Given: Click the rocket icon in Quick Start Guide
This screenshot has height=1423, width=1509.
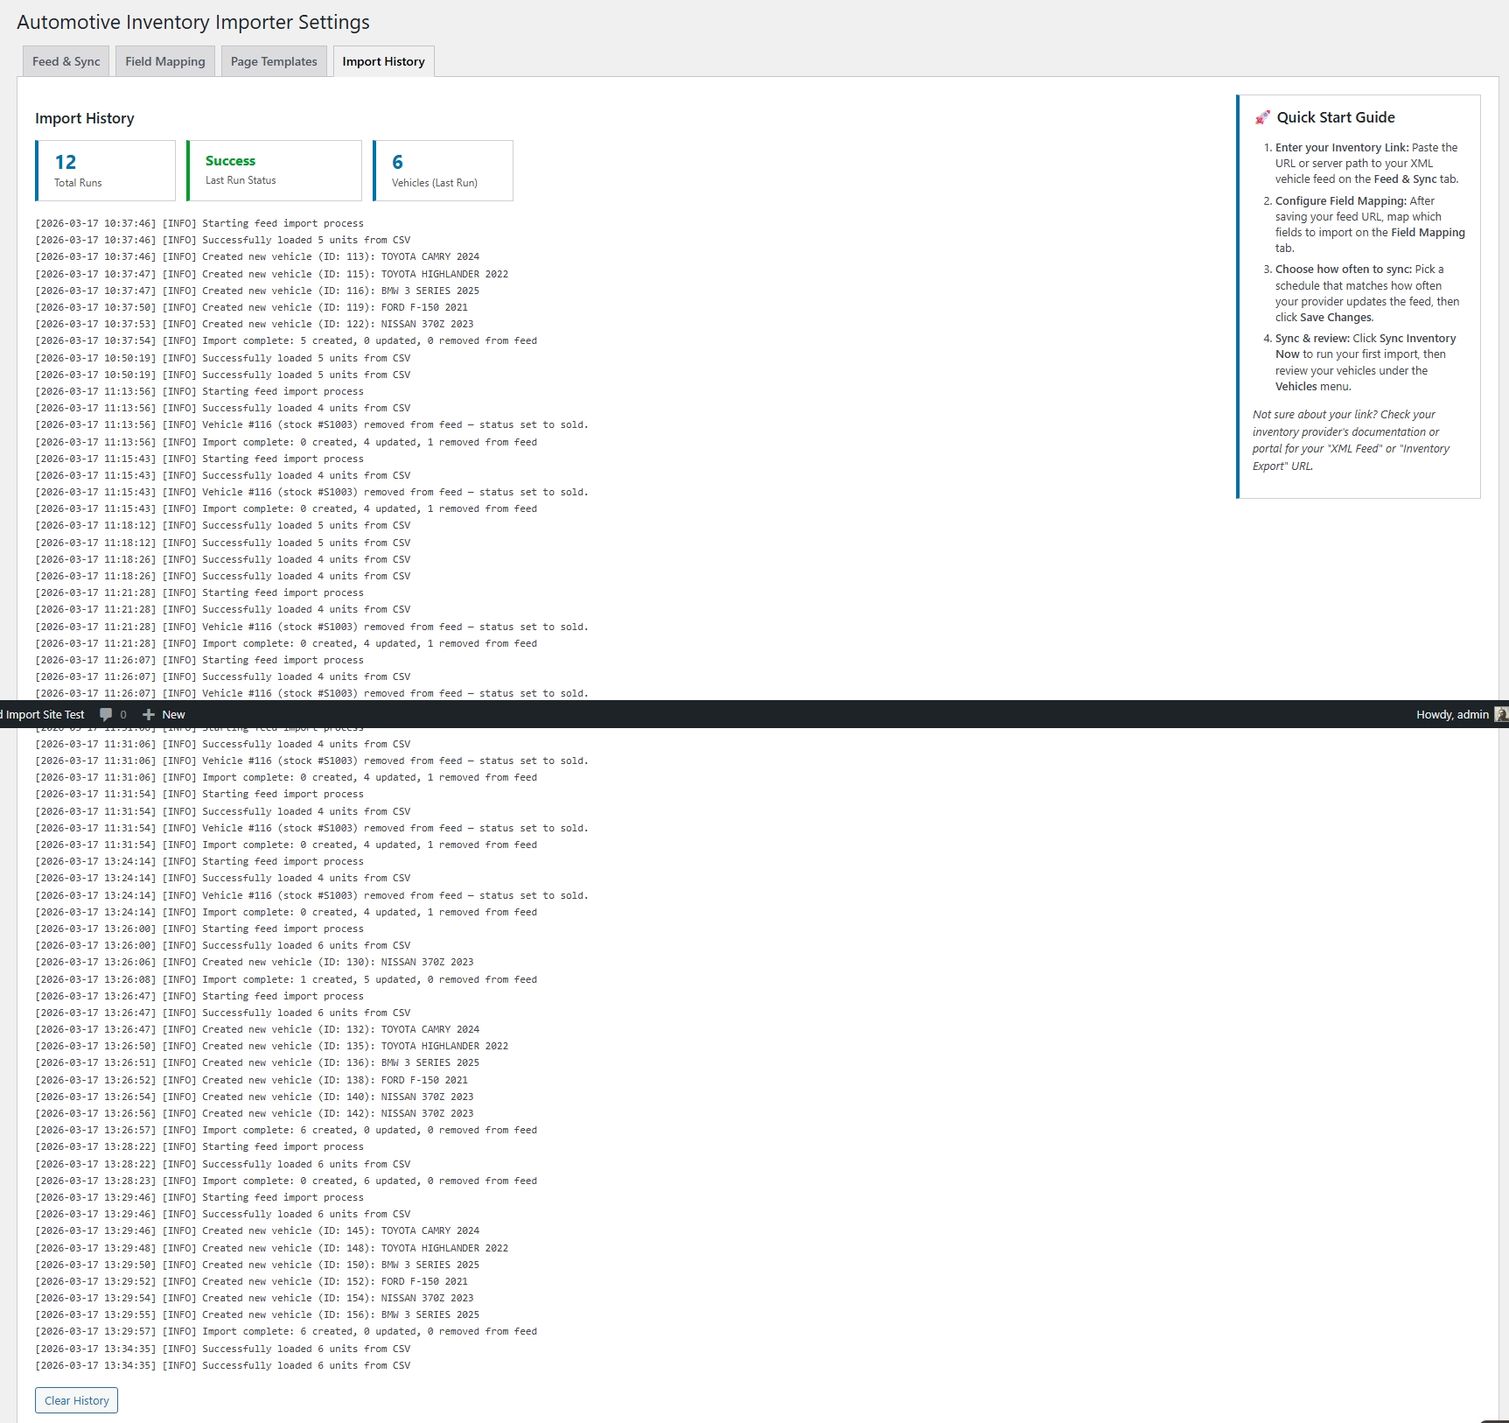Looking at the screenshot, I should pos(1262,117).
